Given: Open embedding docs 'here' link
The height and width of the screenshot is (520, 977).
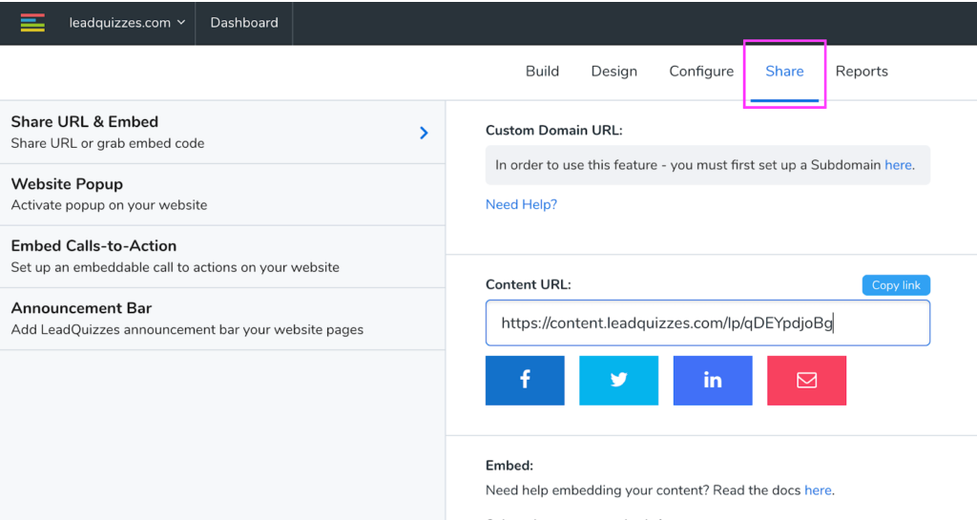Looking at the screenshot, I should coord(818,490).
